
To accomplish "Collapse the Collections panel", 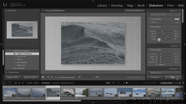I will [6, 72].
